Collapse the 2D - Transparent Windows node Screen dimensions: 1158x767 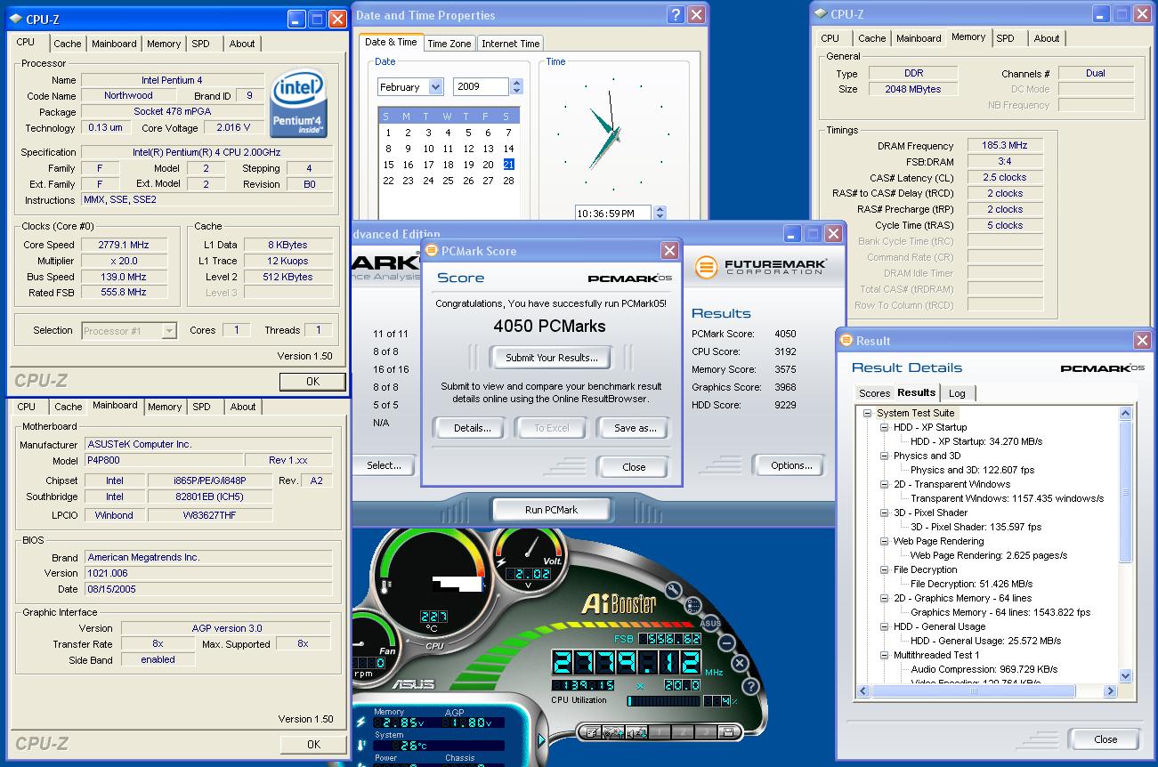coord(885,484)
